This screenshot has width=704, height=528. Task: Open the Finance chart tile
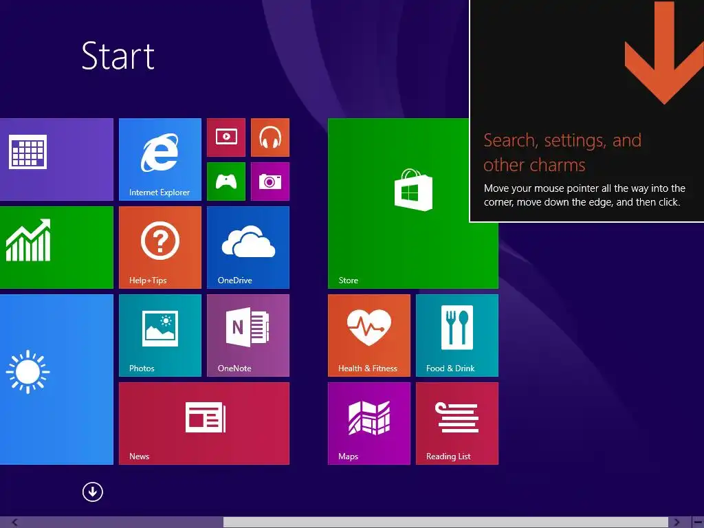click(x=56, y=247)
